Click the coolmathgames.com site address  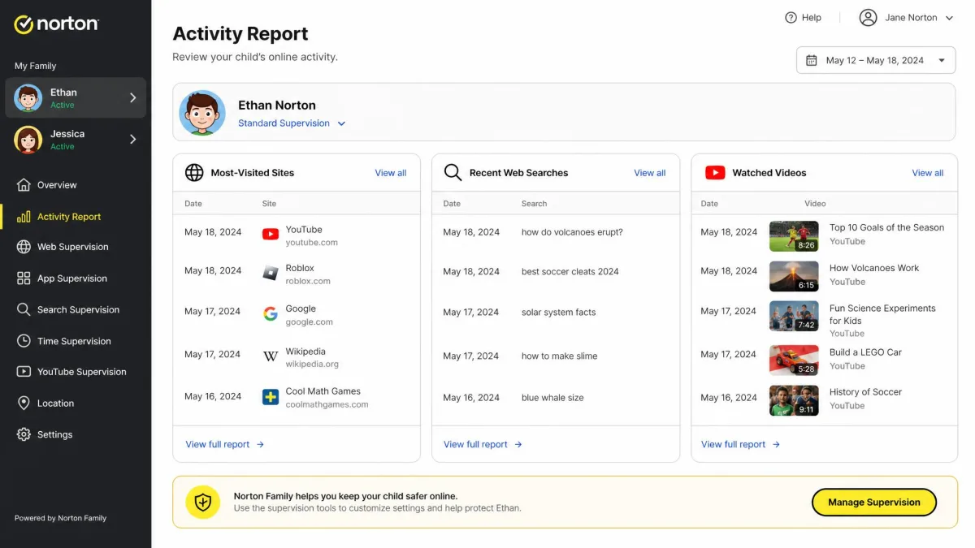[x=327, y=404]
